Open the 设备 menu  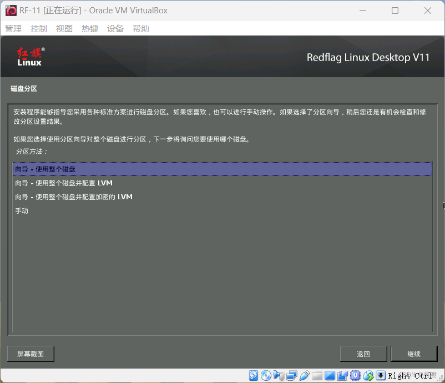click(115, 29)
